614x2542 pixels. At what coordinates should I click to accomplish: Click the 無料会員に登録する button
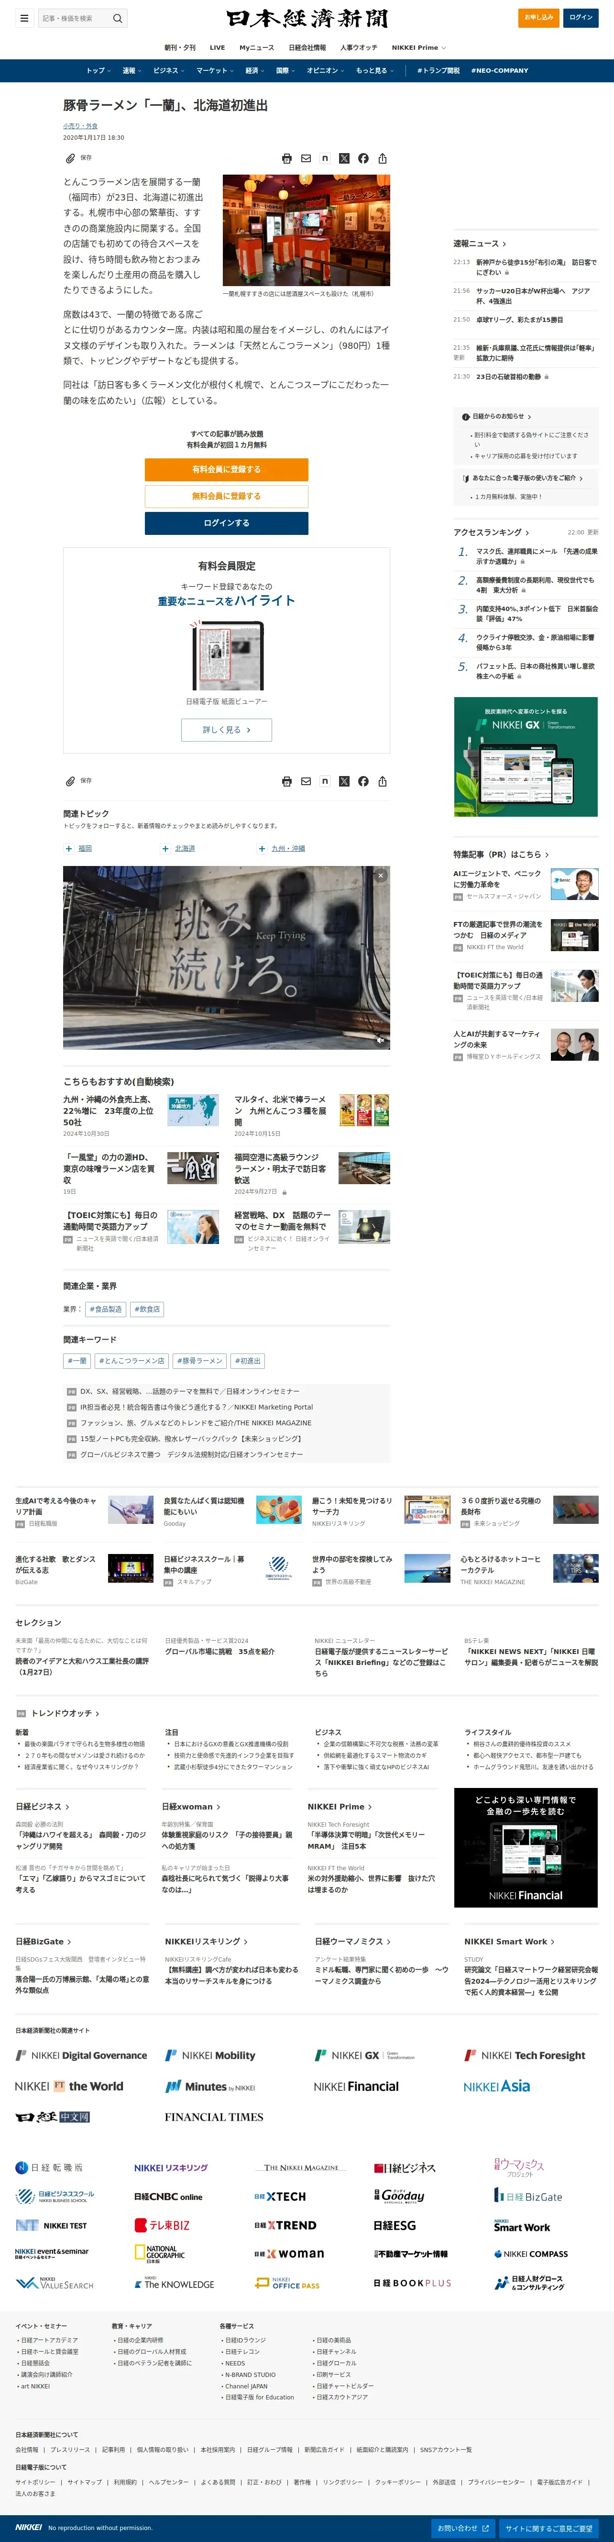pyautogui.click(x=227, y=496)
